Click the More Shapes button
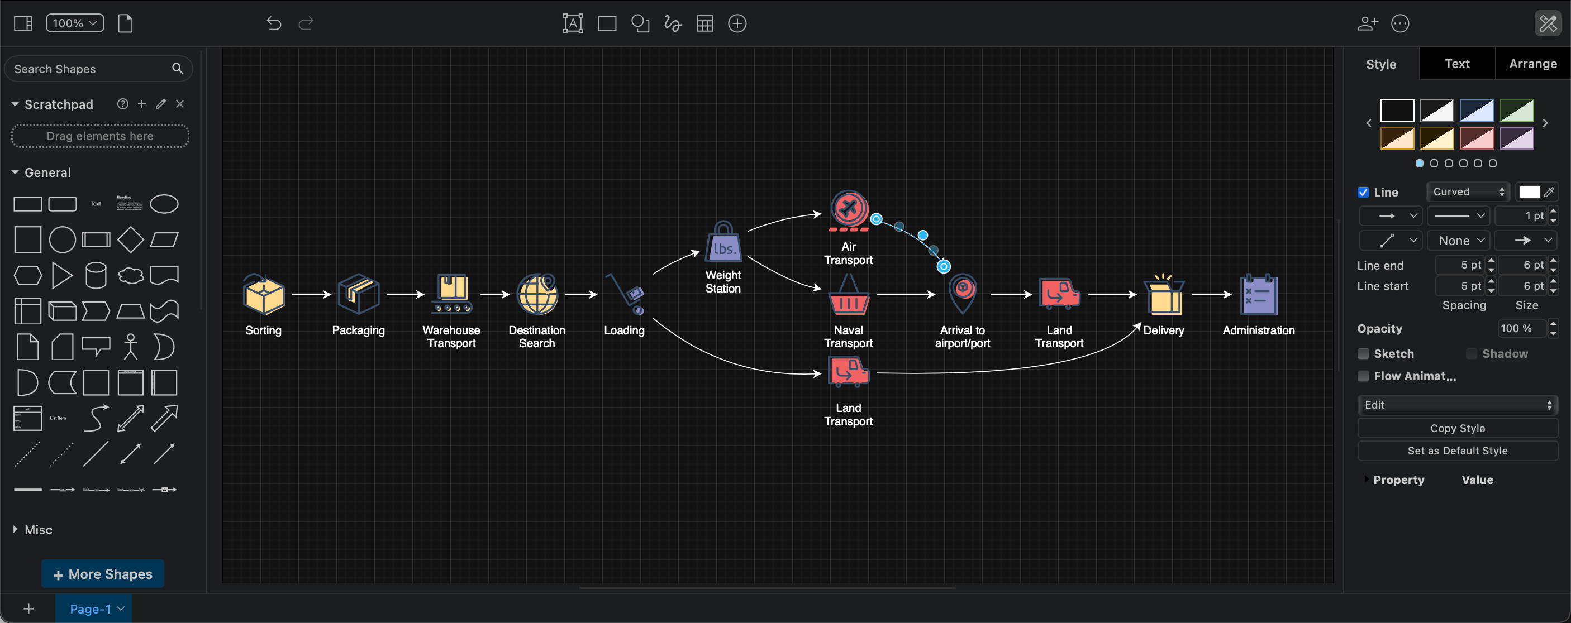 102,574
